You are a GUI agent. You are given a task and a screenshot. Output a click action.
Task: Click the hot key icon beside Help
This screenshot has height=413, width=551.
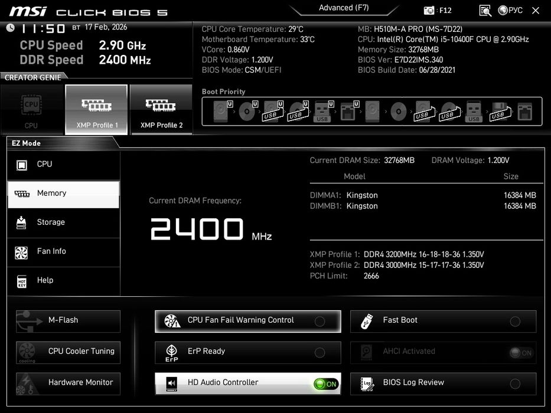22,281
